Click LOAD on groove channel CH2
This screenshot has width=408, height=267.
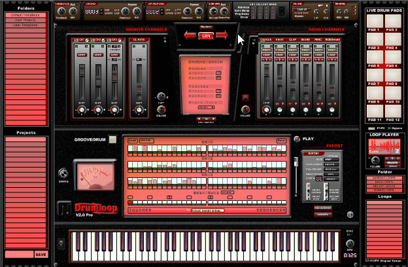[98, 55]
